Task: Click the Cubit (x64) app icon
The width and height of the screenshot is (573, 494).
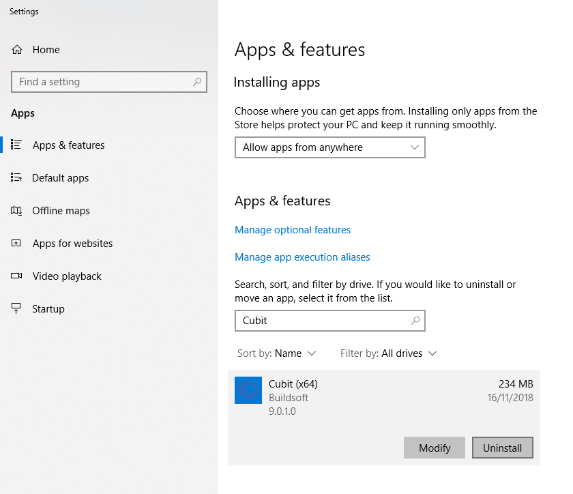Action: tap(248, 390)
